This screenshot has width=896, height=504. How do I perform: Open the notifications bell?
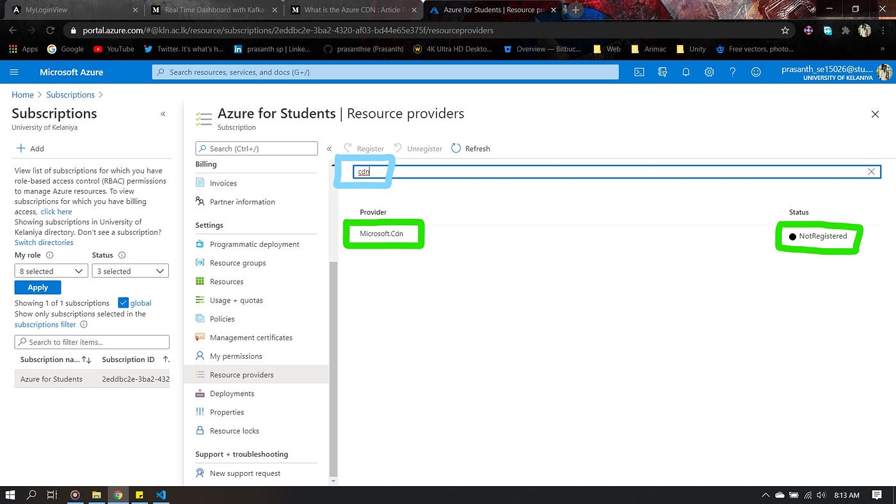(x=685, y=72)
